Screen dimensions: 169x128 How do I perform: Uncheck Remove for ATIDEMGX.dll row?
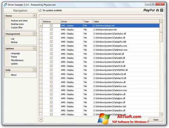point(51,70)
